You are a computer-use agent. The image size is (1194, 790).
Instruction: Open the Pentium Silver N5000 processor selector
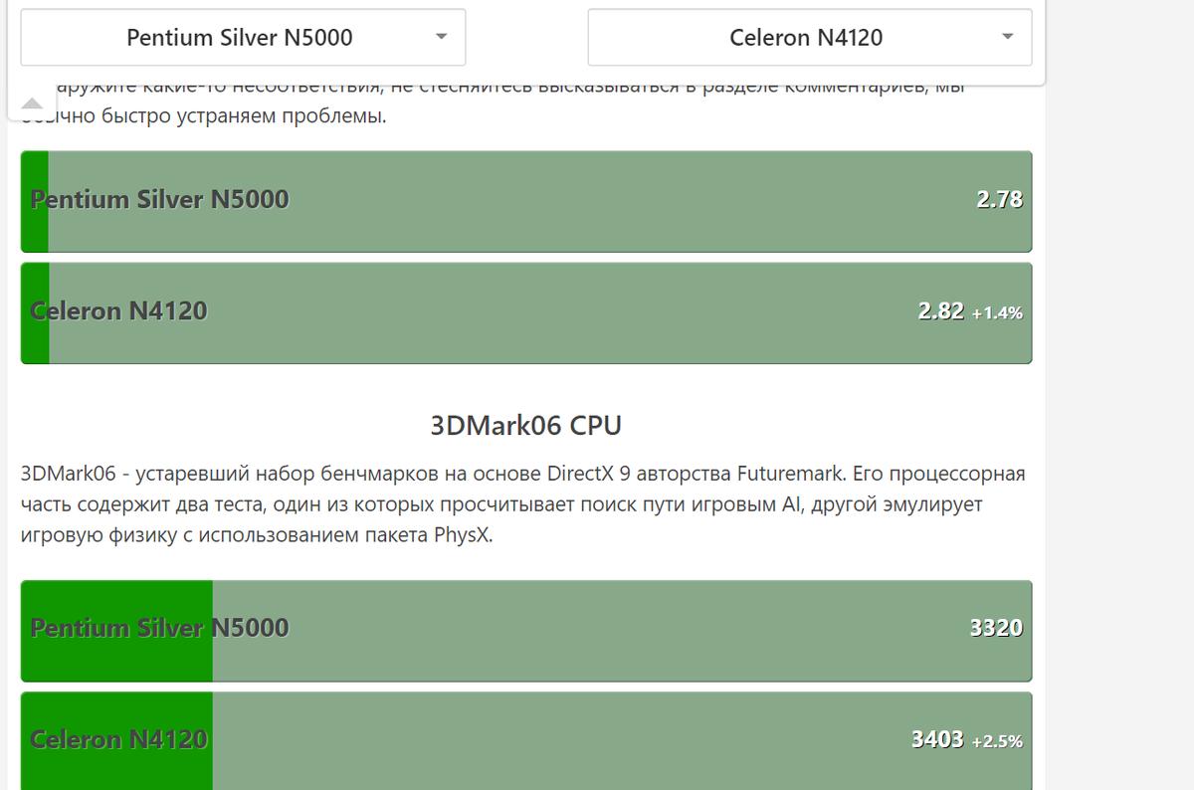243,38
